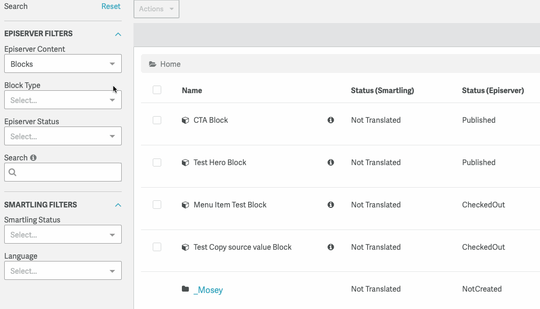Check the Test Hero Block checkbox
Screen dimensions: 540x309
(157, 163)
